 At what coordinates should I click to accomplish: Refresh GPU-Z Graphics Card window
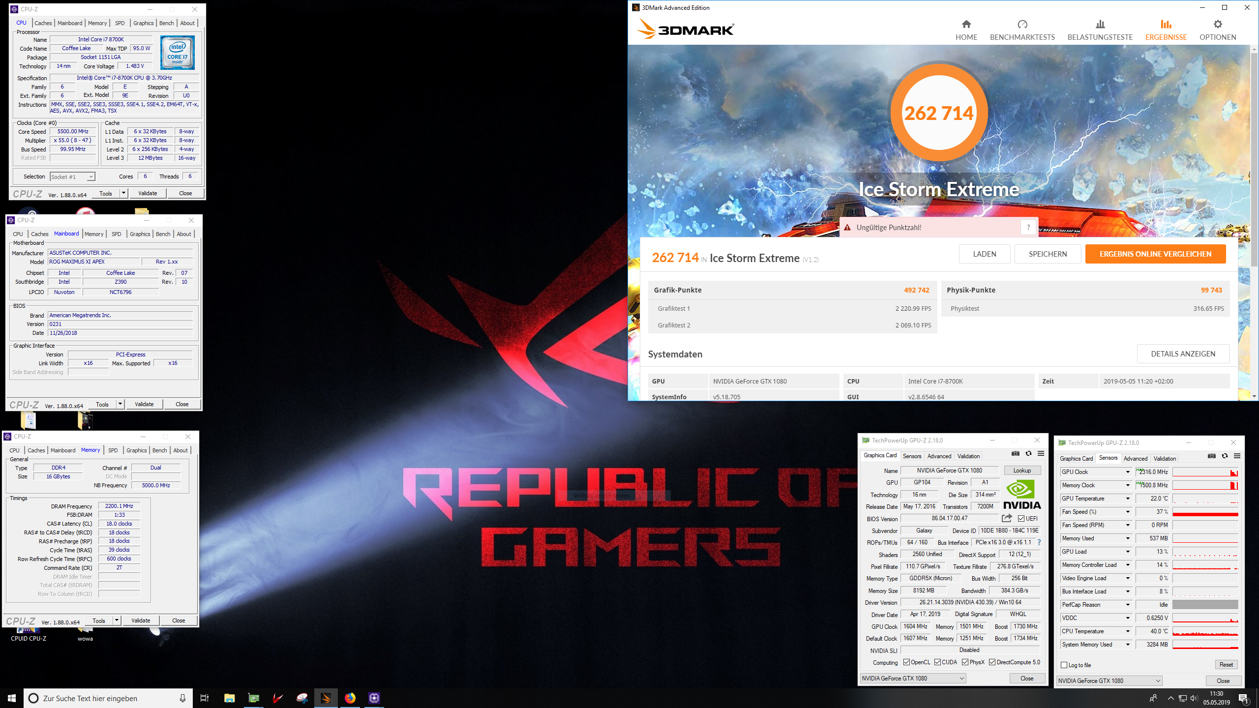1028,453
